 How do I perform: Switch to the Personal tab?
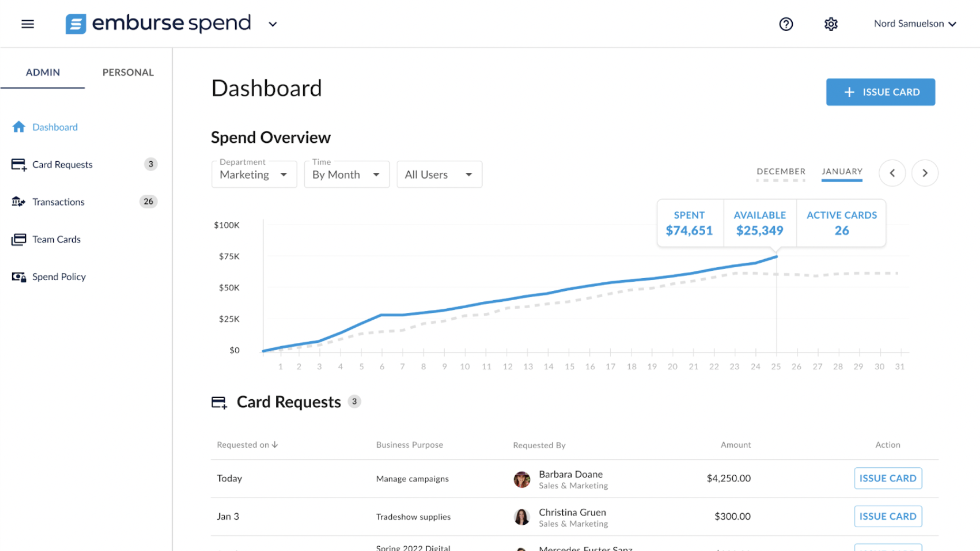(128, 72)
